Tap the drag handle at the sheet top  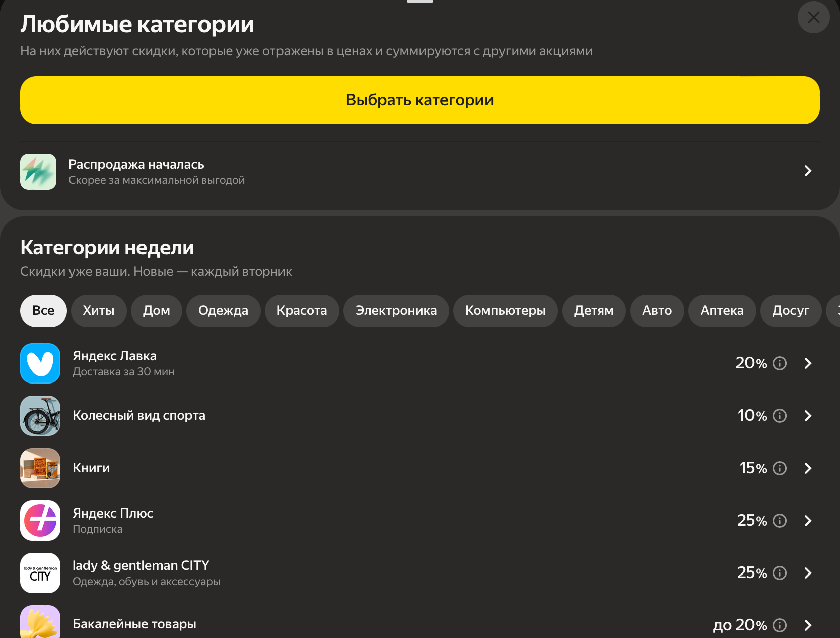pyautogui.click(x=420, y=2)
